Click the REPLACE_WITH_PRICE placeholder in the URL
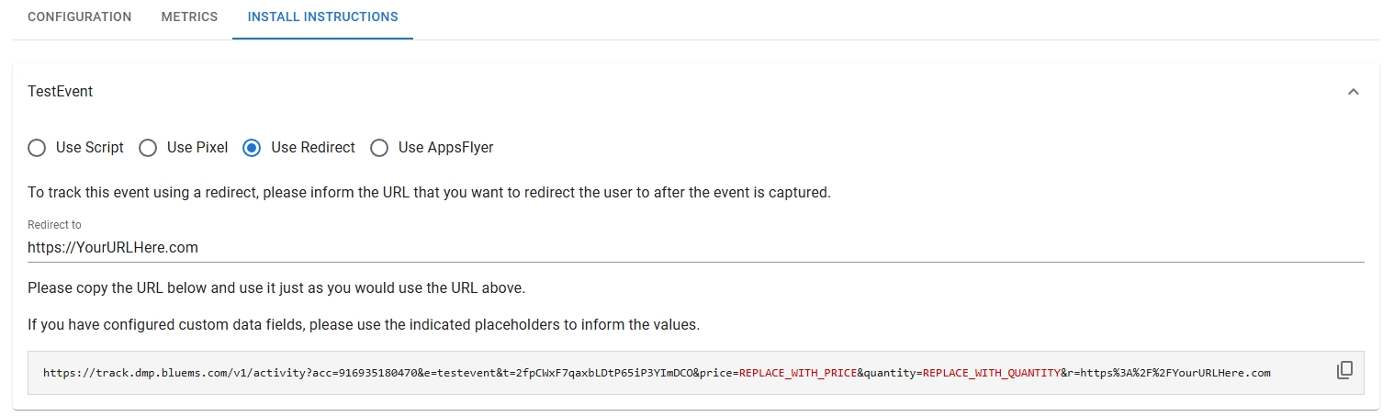Screen dimensions: 1394x416 click(x=797, y=373)
